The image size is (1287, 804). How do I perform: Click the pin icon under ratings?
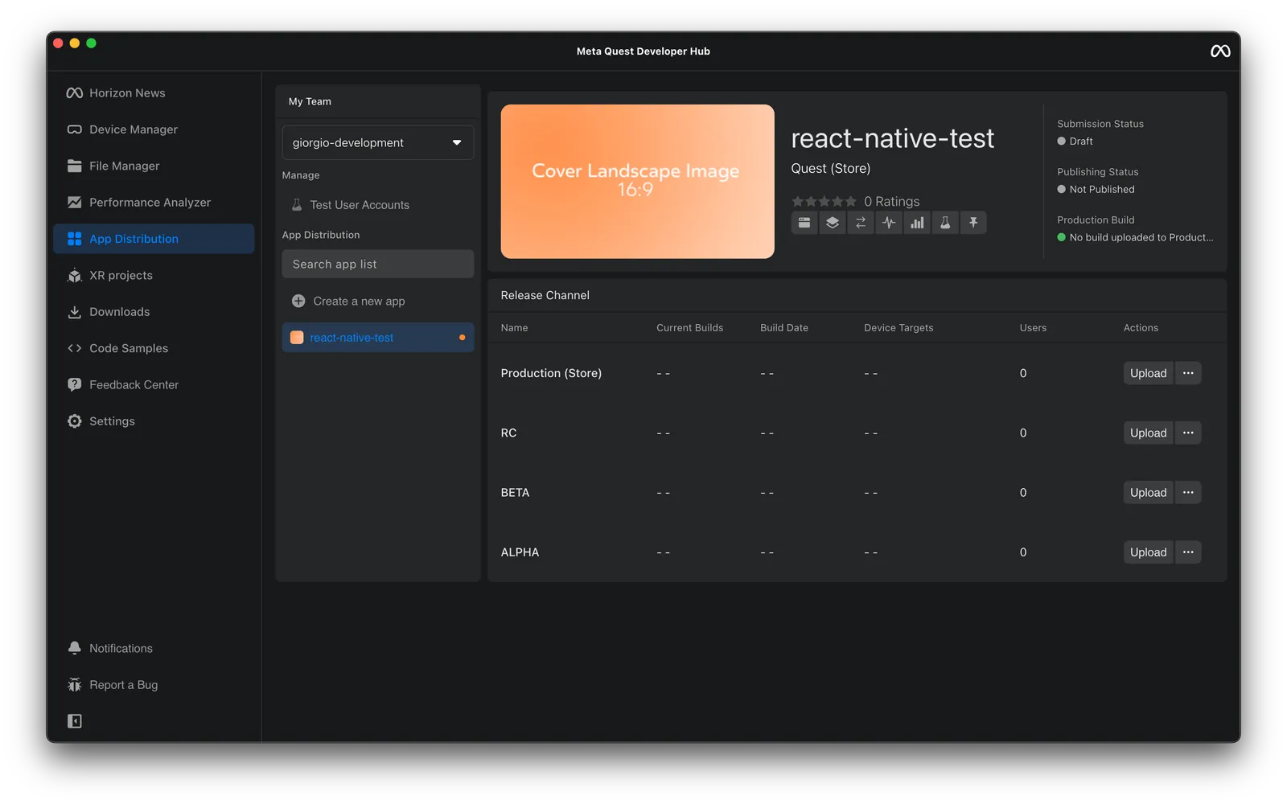tap(973, 223)
